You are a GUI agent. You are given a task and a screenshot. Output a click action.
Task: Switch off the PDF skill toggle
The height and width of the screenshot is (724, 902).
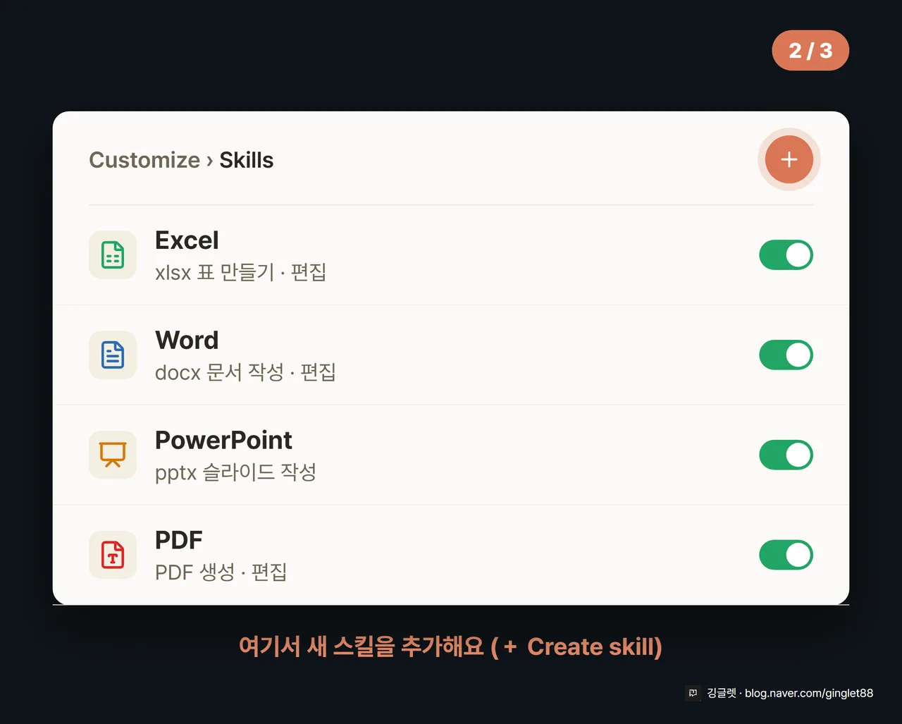[786, 556]
